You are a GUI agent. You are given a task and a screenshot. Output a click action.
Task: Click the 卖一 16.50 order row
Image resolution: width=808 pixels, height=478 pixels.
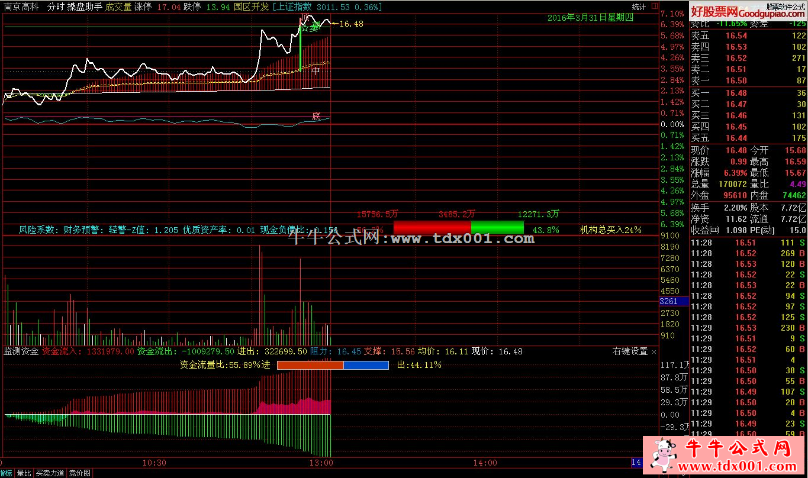click(x=749, y=80)
